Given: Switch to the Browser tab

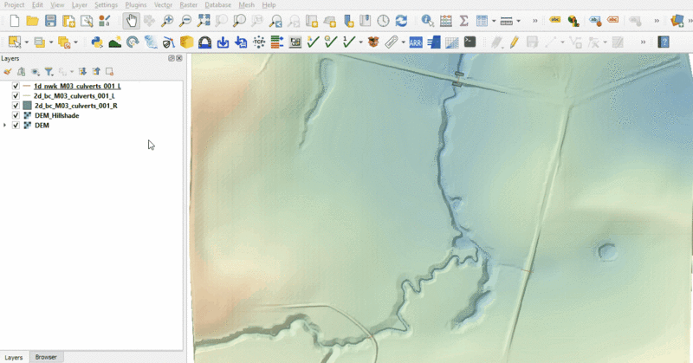Looking at the screenshot, I should [45, 357].
